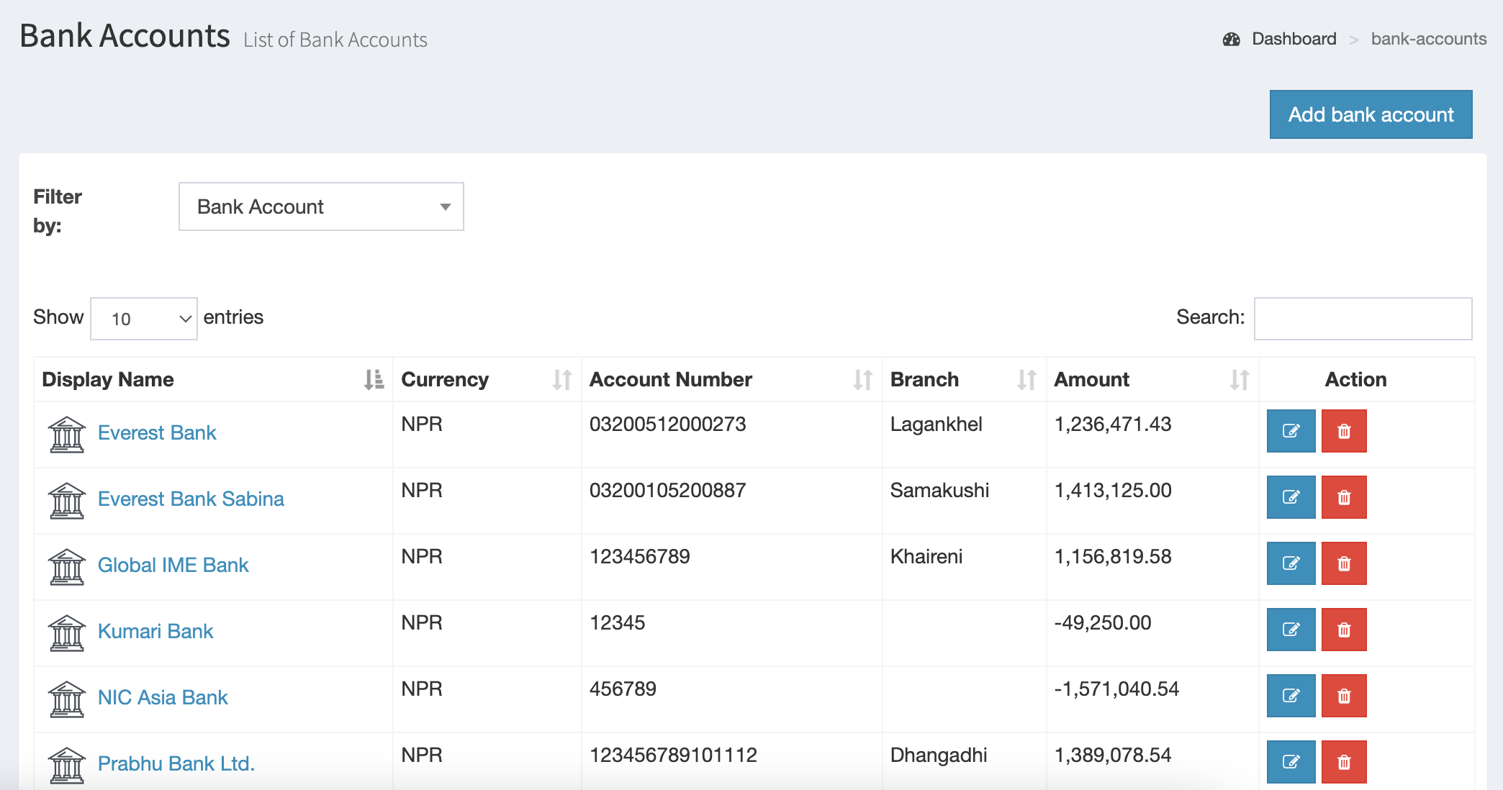Delete the Everest Bank account
The height and width of the screenshot is (790, 1503).
1344,431
